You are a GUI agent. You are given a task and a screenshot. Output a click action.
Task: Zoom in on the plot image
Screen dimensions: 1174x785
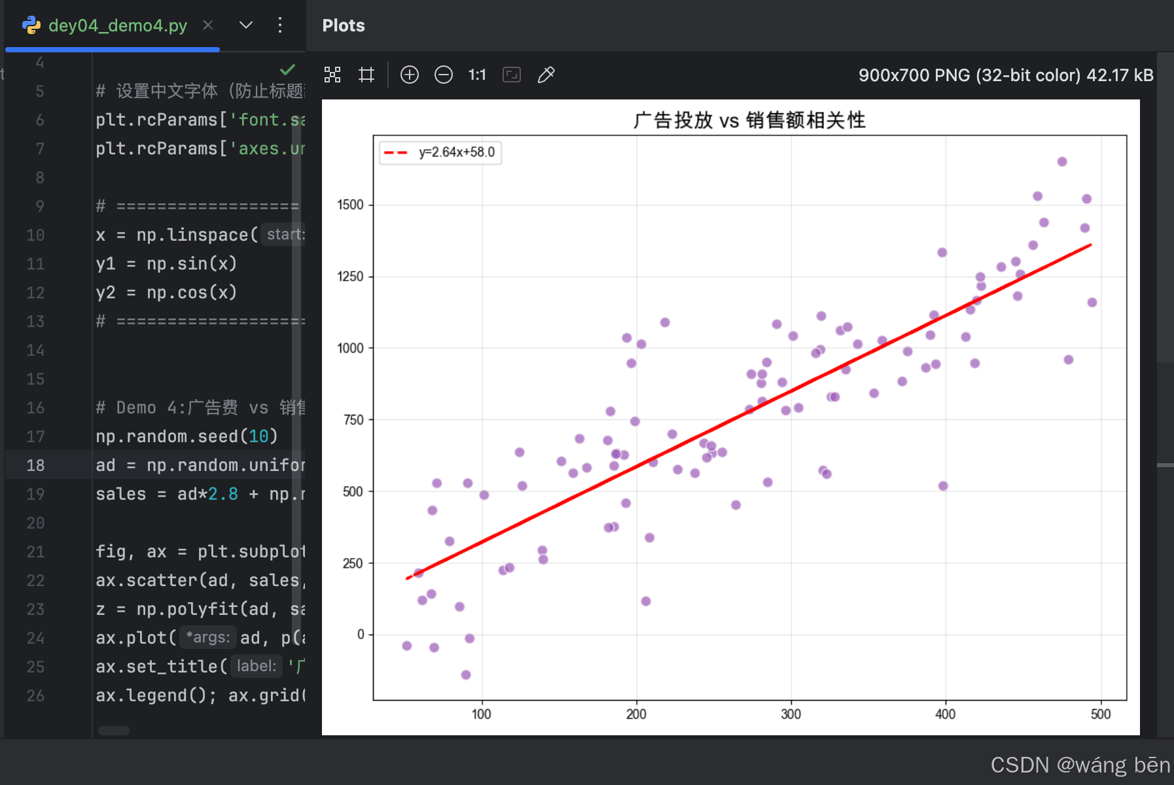click(410, 75)
